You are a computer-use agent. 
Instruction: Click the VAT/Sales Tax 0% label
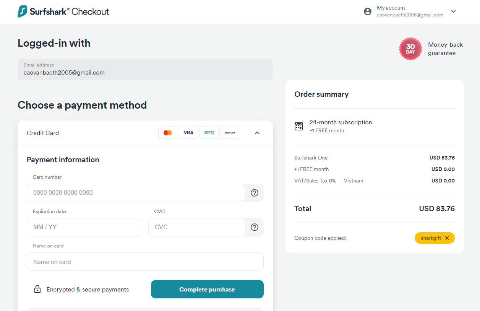tap(315, 181)
